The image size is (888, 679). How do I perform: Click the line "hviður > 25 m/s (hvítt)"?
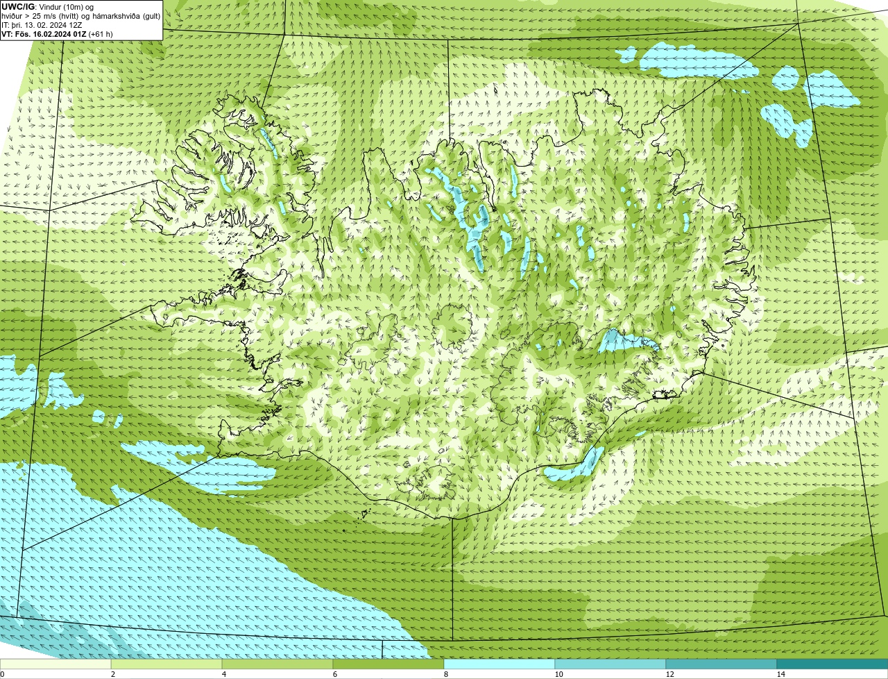42,15
